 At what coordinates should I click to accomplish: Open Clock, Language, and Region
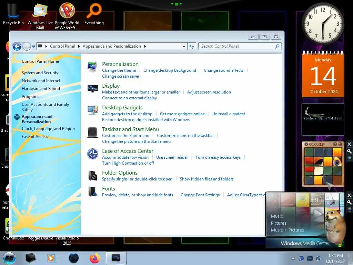tap(48, 129)
